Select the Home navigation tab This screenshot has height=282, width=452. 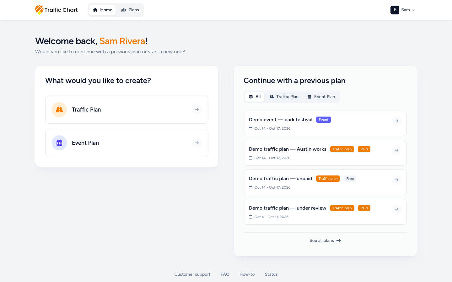[x=102, y=10]
